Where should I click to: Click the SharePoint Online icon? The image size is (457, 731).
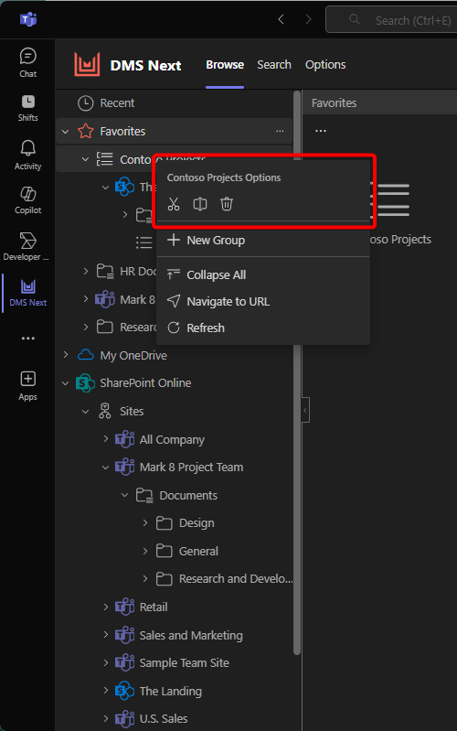pos(85,382)
